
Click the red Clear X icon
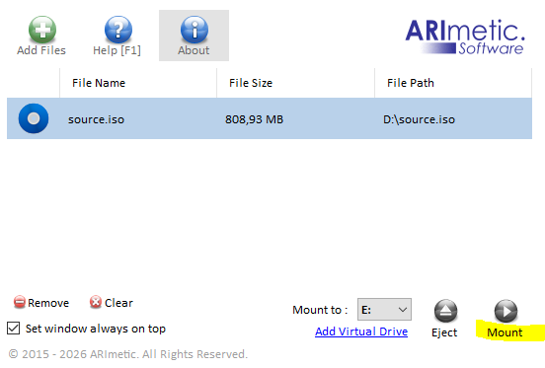tap(96, 302)
